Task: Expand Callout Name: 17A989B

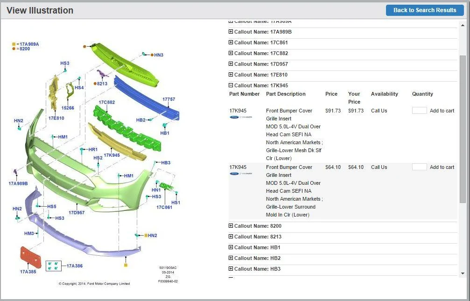Action: (231, 31)
